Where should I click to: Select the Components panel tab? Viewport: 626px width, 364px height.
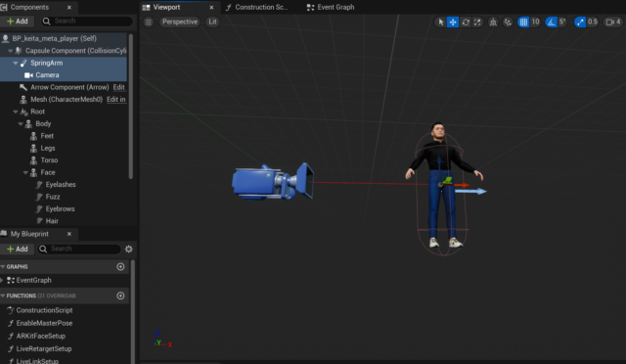(x=29, y=7)
